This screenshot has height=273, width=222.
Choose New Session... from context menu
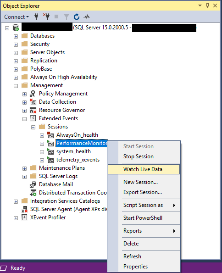pyautogui.click(x=144, y=182)
